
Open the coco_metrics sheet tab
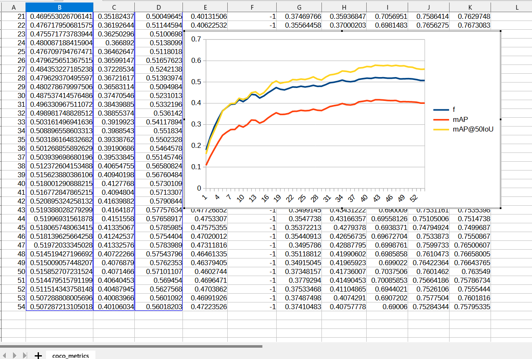(x=71, y=355)
